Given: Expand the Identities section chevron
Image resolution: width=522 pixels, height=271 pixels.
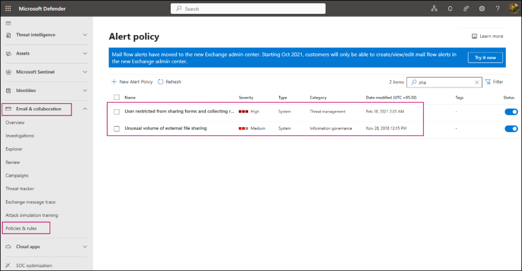Looking at the screenshot, I should coord(85,90).
